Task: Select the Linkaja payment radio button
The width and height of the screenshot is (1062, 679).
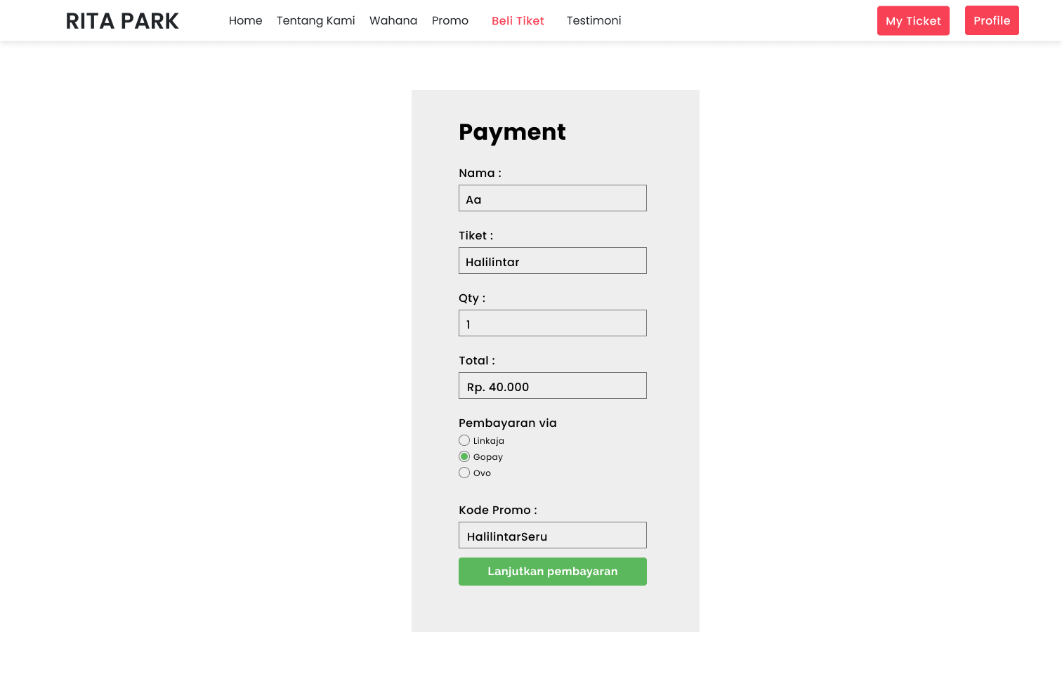Action: pos(464,440)
